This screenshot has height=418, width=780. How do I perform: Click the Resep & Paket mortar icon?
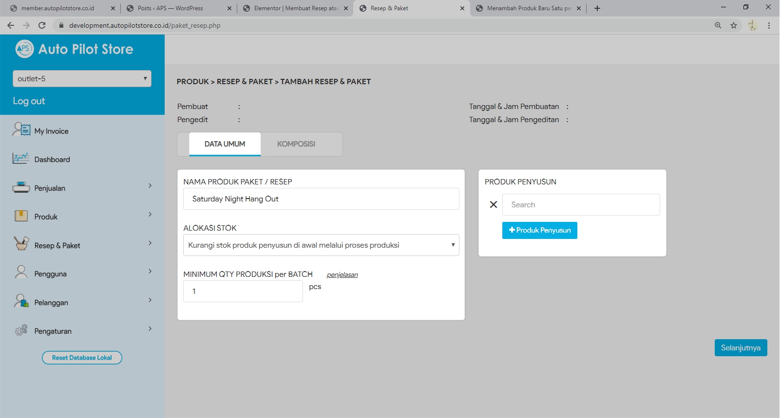(x=21, y=243)
